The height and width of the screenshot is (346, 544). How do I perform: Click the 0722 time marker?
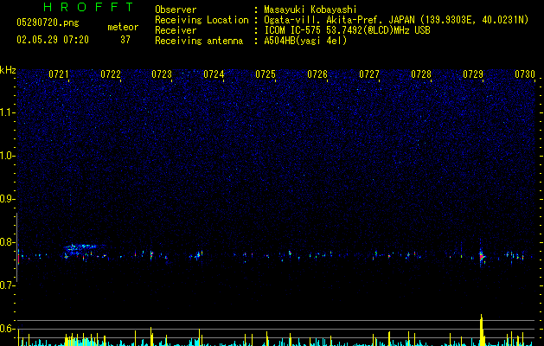(x=111, y=74)
